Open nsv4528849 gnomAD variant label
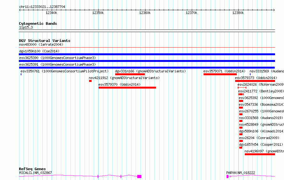The height and width of the screenshot is (180, 284). click(x=262, y=124)
